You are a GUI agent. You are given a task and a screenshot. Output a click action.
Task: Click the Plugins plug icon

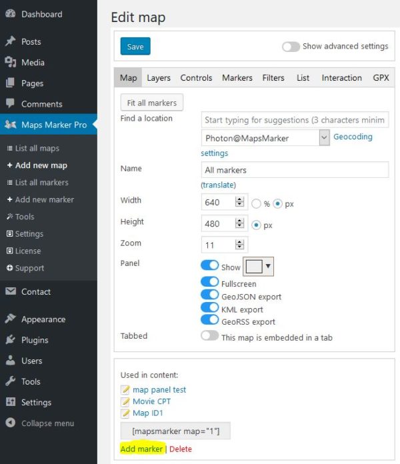click(11, 339)
